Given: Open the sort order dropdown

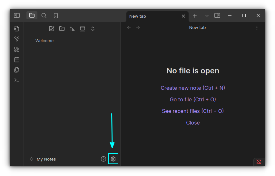Looking at the screenshot, I should tap(72, 29).
